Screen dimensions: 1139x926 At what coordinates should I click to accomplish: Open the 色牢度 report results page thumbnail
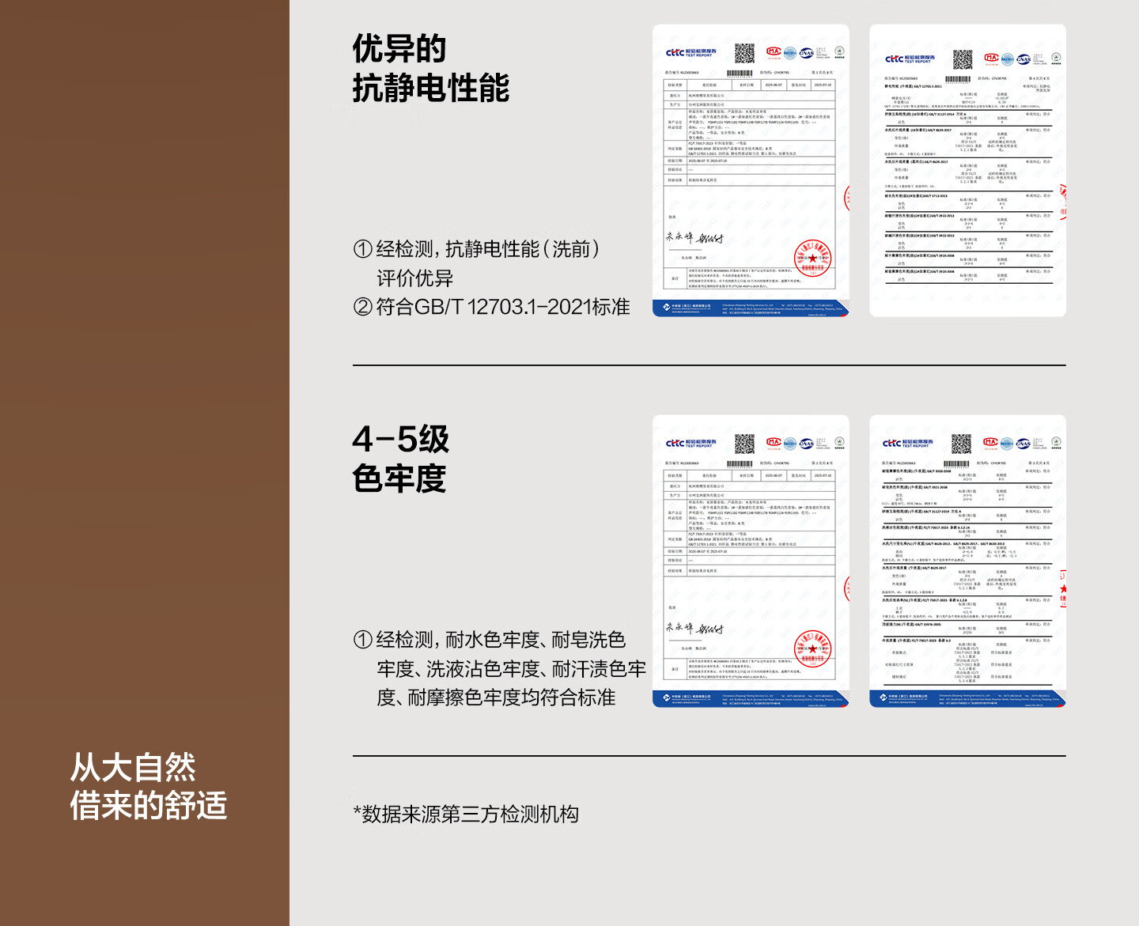click(967, 561)
